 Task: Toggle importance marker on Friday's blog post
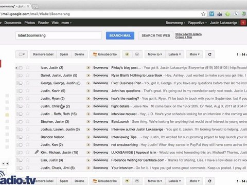(89, 68)
